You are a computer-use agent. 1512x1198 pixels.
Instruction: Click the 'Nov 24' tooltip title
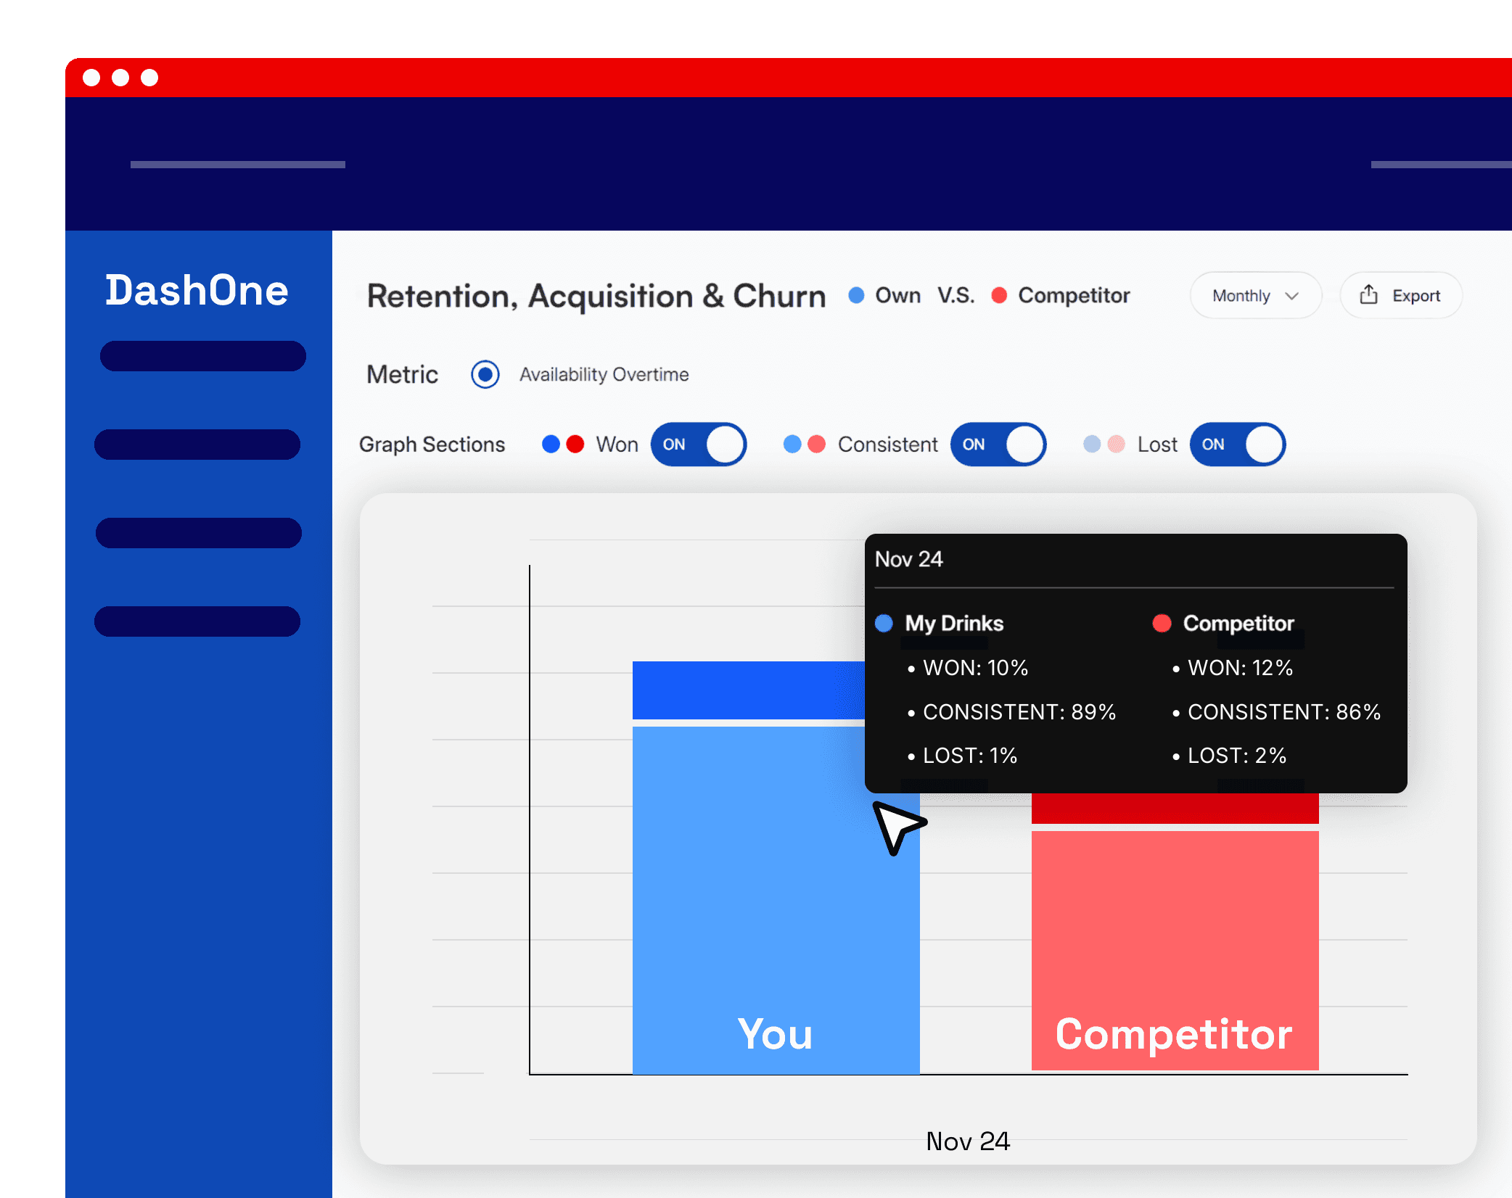point(908,559)
